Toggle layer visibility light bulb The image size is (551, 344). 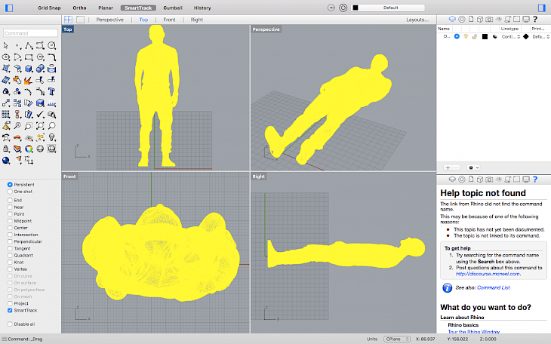tap(466, 36)
